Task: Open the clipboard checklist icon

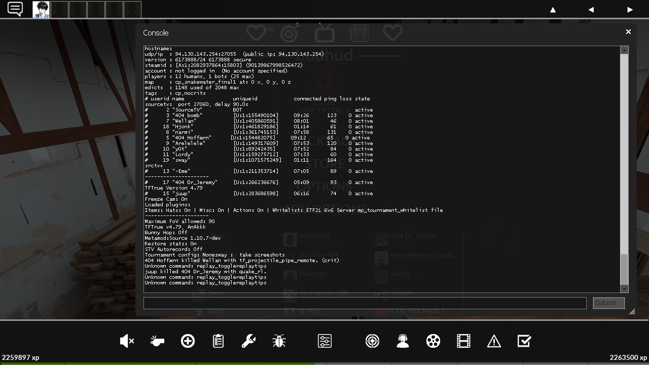Action: (218, 341)
